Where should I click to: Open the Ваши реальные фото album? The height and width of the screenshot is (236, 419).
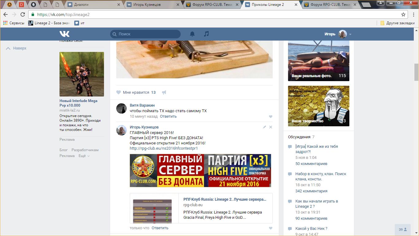point(319,61)
